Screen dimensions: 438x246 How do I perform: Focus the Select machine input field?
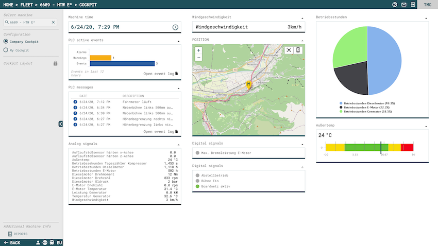(30, 22)
